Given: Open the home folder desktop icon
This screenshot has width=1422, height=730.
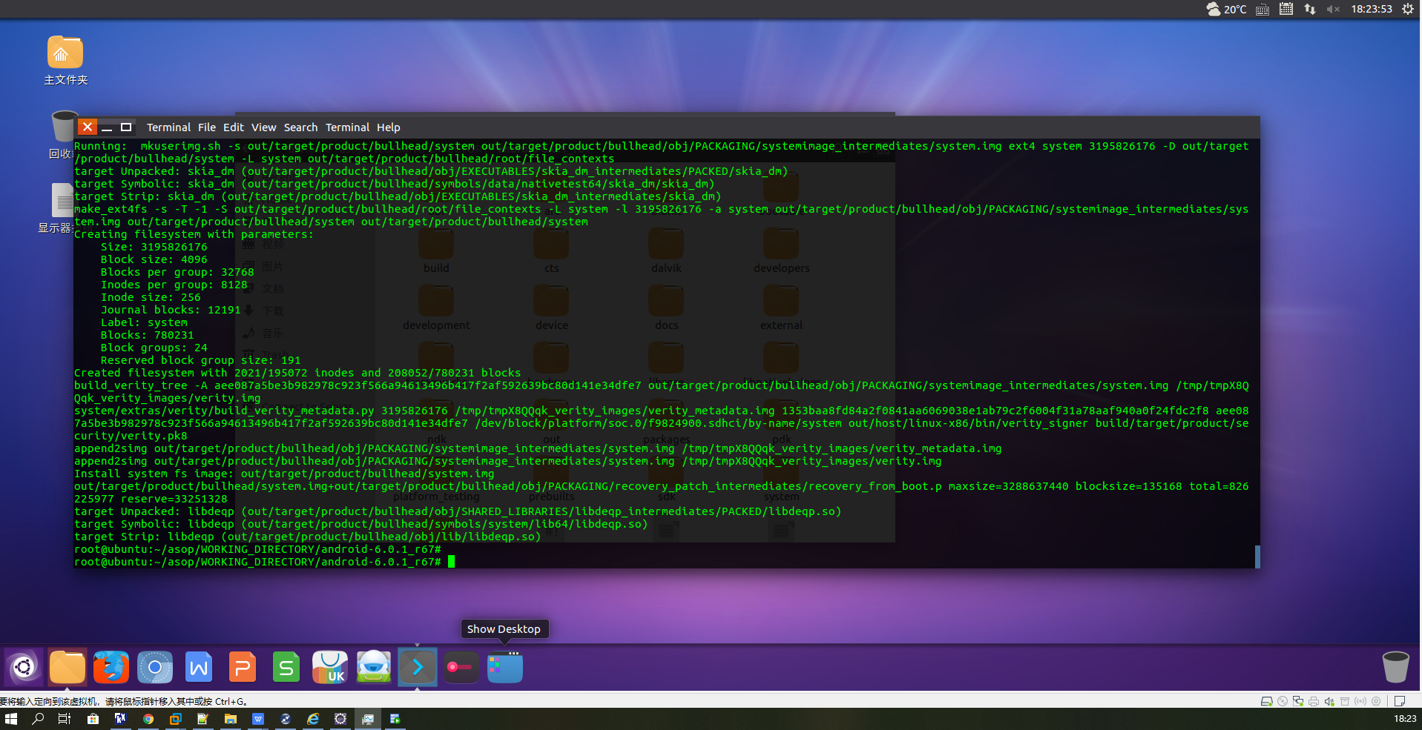Looking at the screenshot, I should [x=65, y=61].
